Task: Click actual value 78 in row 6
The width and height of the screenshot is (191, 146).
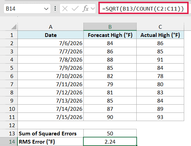Action: click(x=160, y=76)
